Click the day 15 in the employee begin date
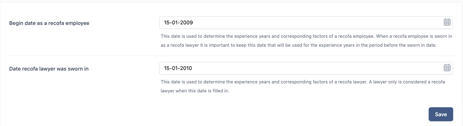This screenshot has height=126, width=463. tap(167, 23)
